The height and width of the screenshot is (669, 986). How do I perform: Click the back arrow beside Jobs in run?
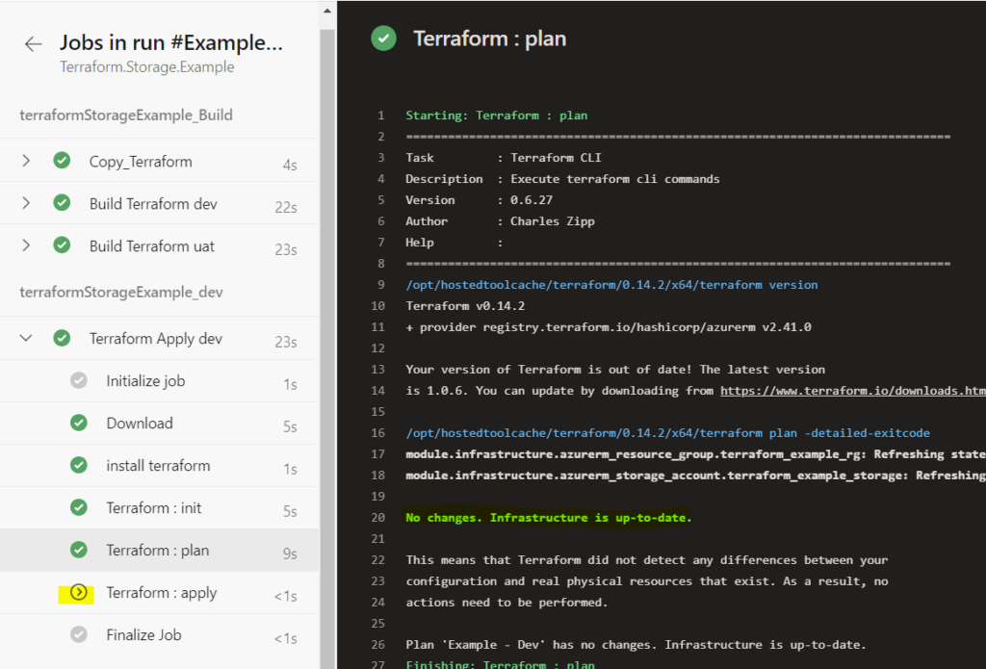pyautogui.click(x=33, y=44)
